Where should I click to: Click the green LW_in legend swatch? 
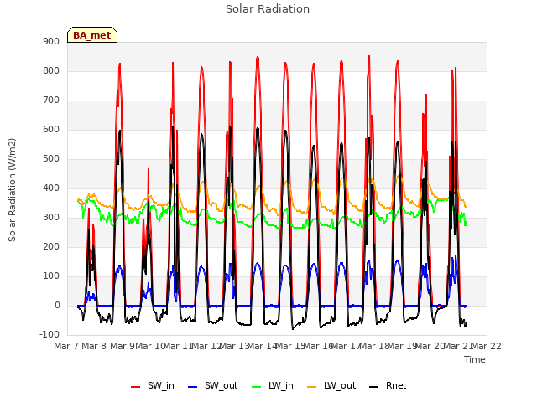(x=257, y=387)
